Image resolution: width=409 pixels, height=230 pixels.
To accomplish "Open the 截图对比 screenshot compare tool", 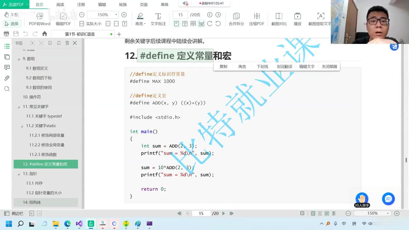I will pos(279,19).
